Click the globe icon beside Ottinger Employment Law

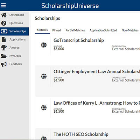(x=44, y=76)
